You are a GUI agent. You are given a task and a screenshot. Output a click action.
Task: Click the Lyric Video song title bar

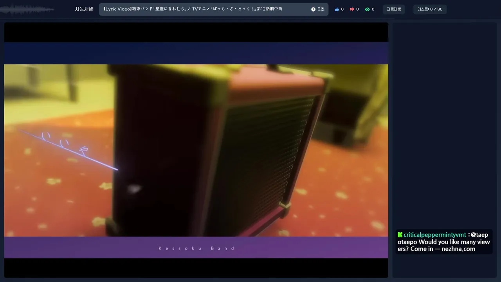tap(214, 9)
